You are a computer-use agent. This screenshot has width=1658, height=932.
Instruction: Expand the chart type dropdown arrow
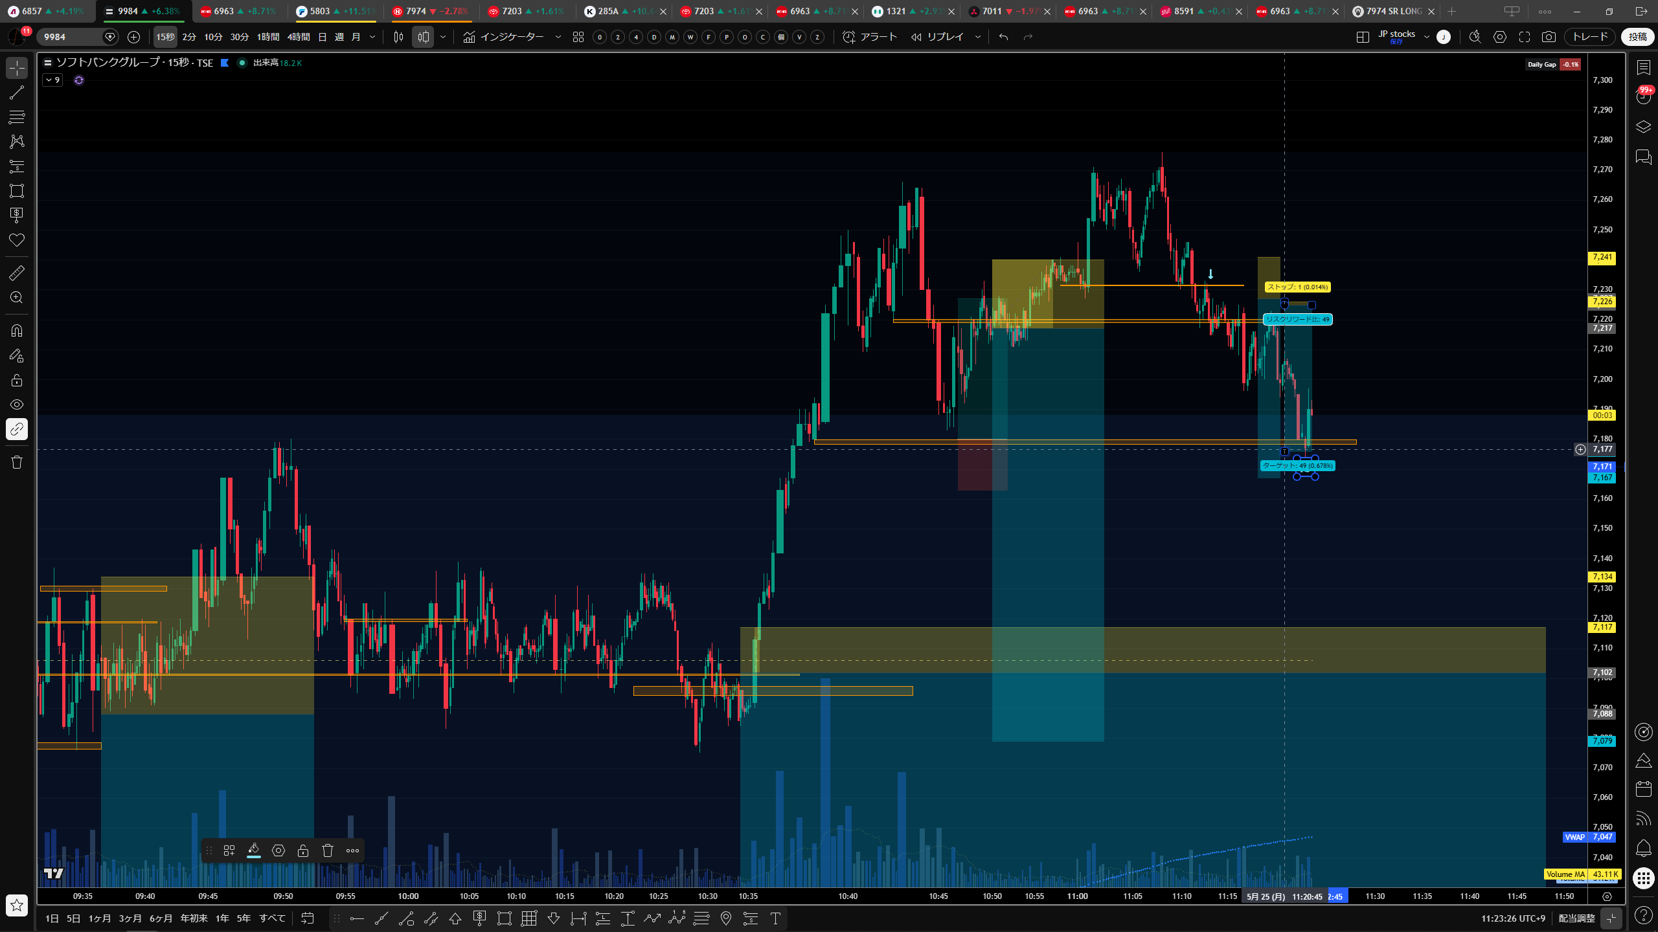pos(443,37)
